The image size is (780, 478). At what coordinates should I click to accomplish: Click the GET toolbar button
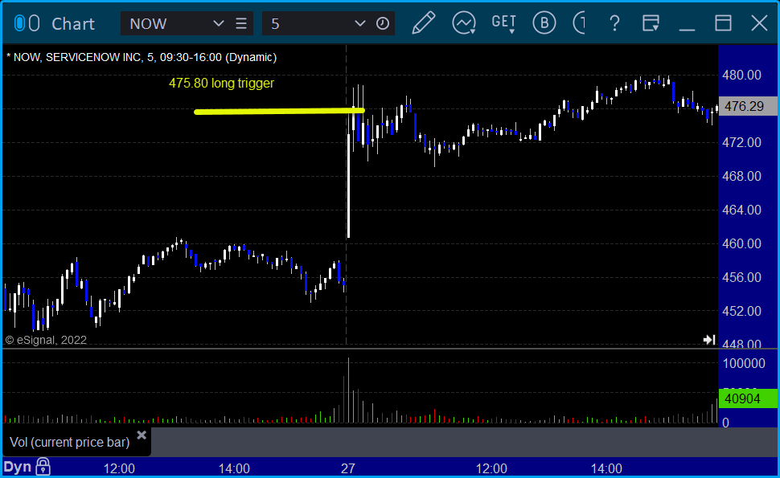tap(504, 23)
